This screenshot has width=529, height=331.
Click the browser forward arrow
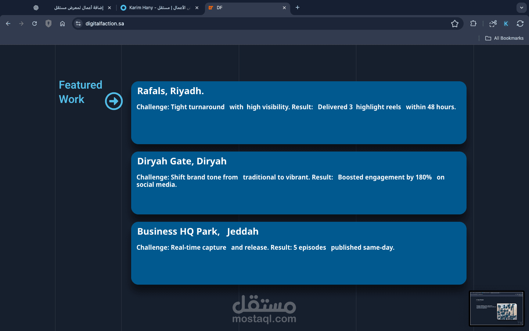[21, 24]
